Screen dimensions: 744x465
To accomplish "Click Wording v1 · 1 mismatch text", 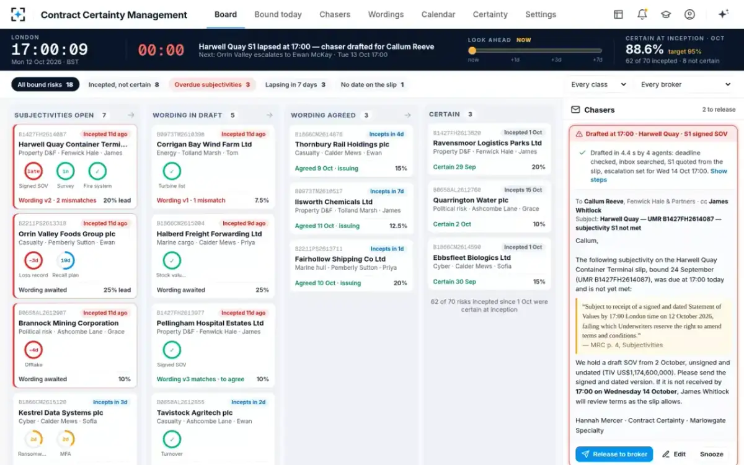I will pyautogui.click(x=191, y=200).
